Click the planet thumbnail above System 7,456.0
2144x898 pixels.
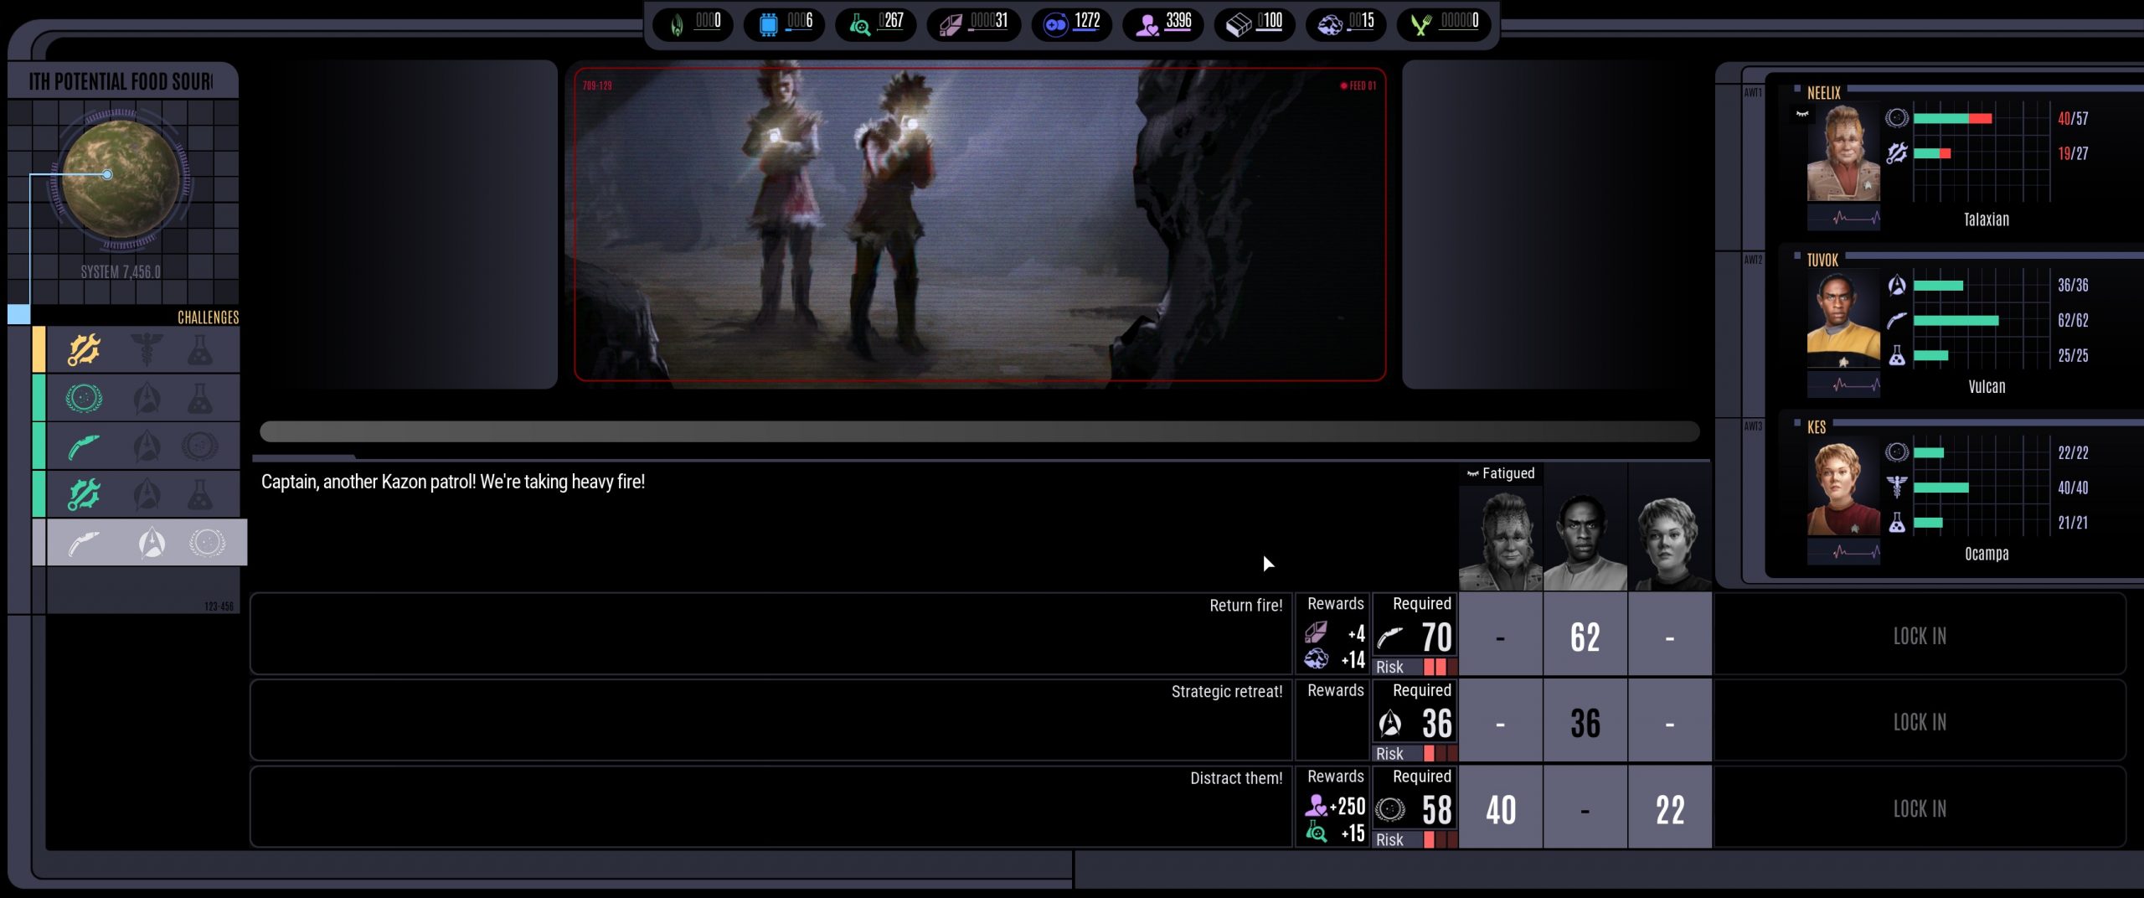coord(121,178)
